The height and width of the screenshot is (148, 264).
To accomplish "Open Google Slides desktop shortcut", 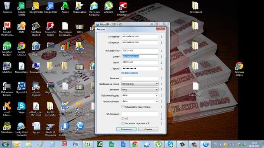I will 36,7.
